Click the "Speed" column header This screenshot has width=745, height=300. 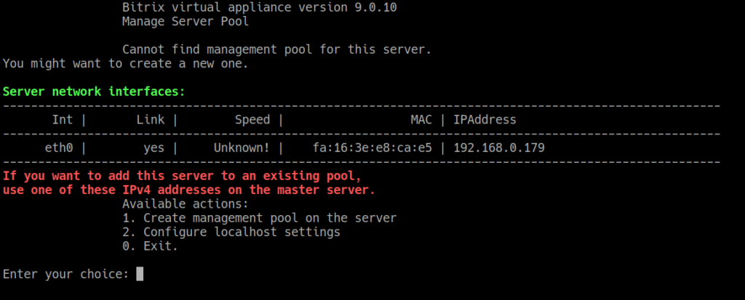point(252,120)
